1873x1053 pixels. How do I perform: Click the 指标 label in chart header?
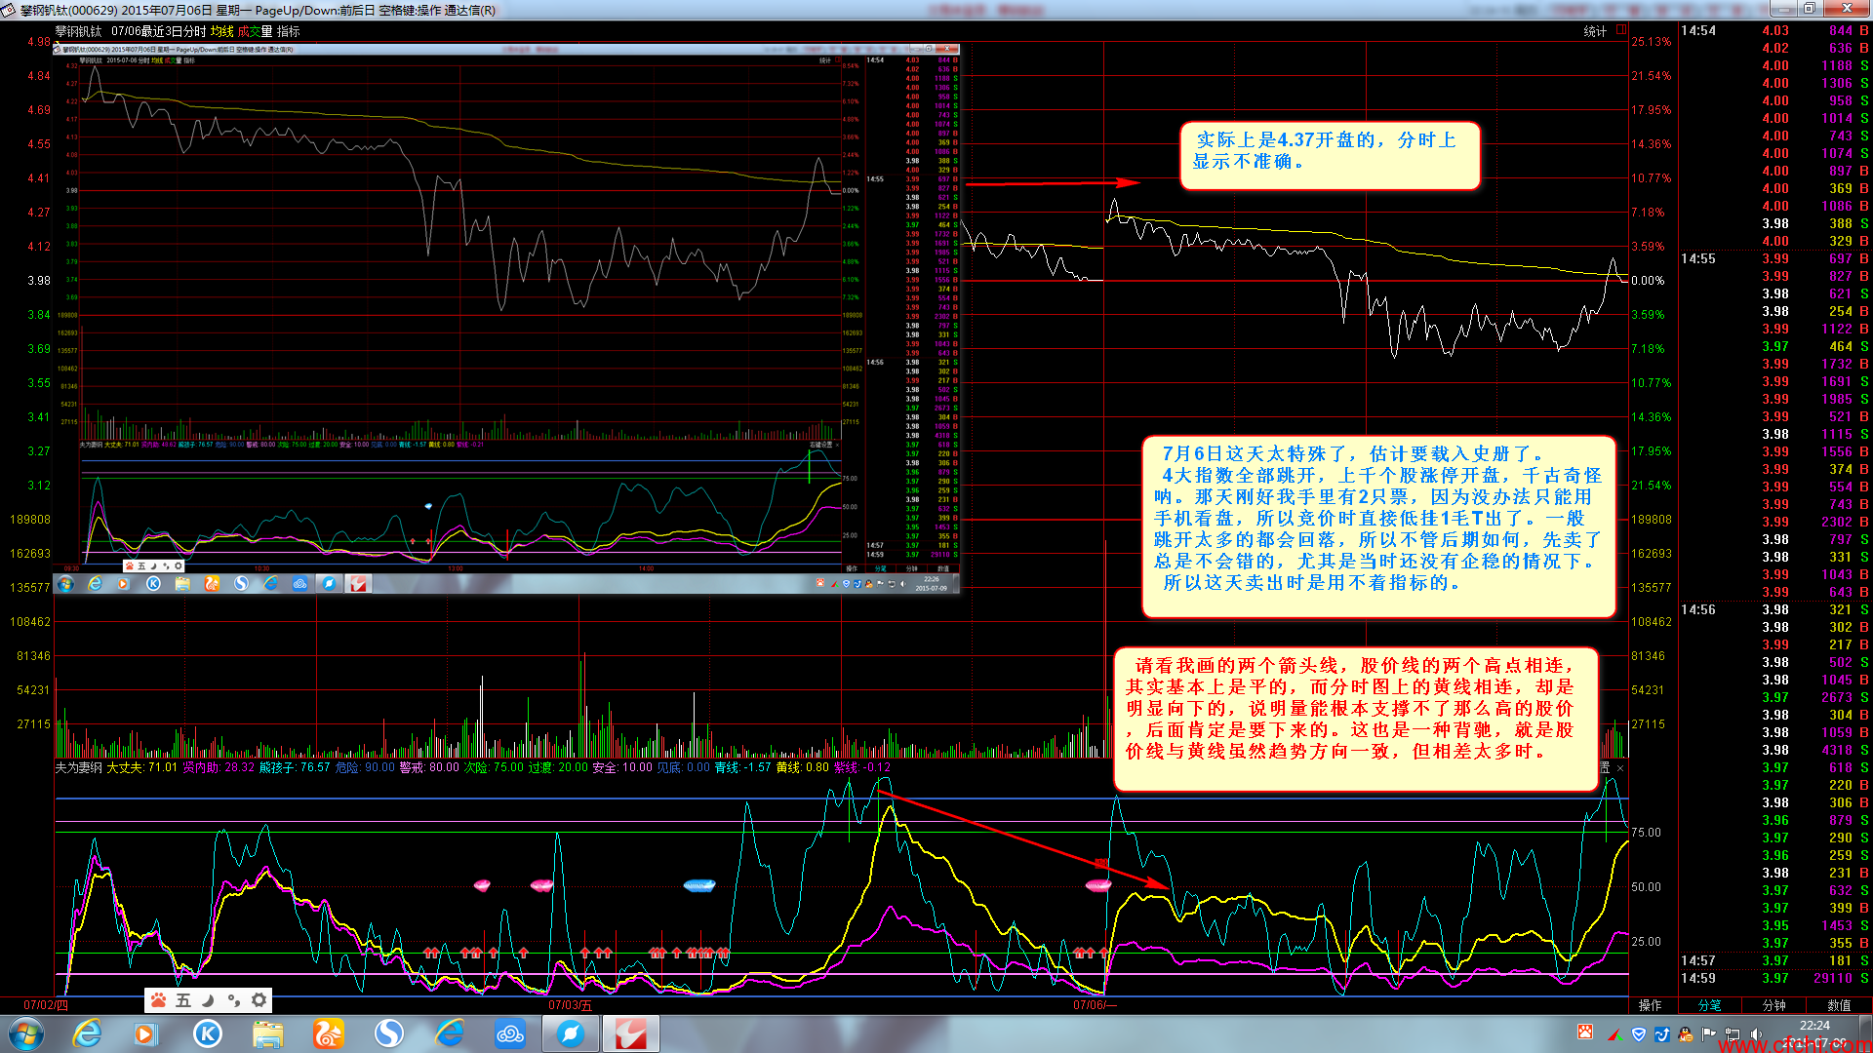pyautogui.click(x=288, y=31)
